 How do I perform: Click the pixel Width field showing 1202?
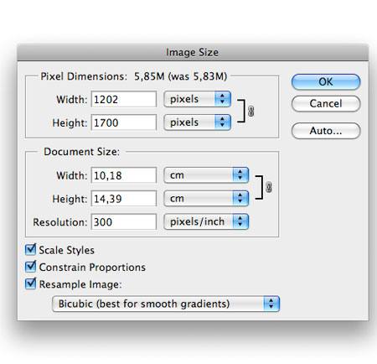tap(124, 99)
